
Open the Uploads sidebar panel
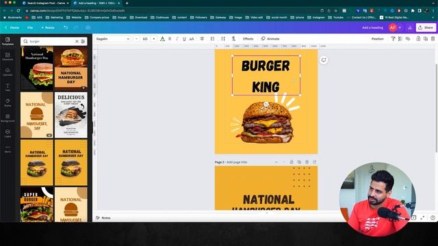point(8,72)
